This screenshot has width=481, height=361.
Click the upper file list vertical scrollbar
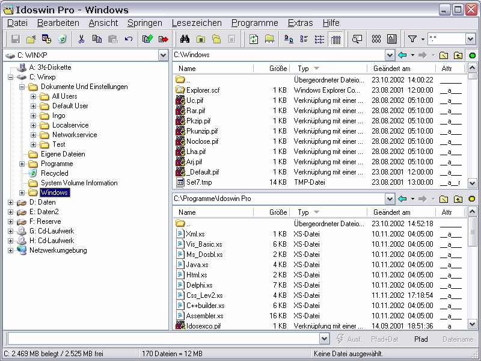[x=473, y=132]
